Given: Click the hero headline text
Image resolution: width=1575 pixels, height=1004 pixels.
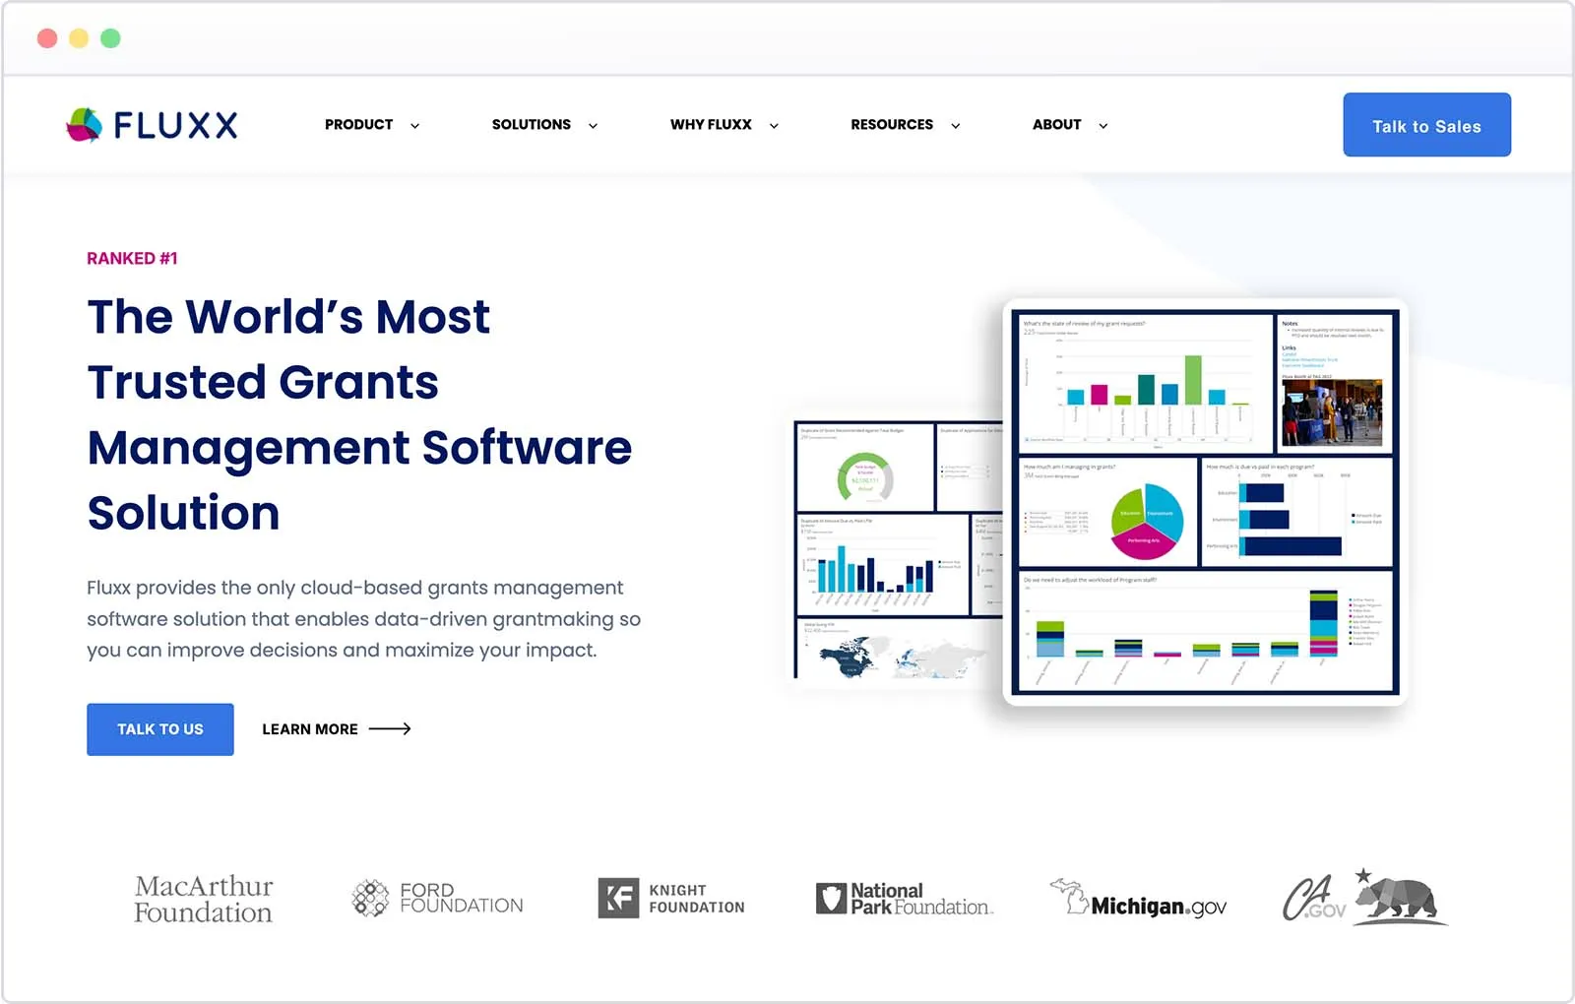Looking at the screenshot, I should pyautogui.click(x=359, y=414).
